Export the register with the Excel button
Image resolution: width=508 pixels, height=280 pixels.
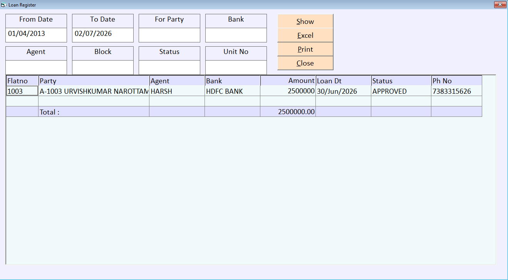coord(305,35)
